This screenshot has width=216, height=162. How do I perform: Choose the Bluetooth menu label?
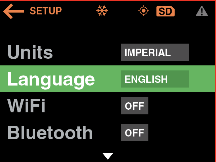(x=50, y=133)
